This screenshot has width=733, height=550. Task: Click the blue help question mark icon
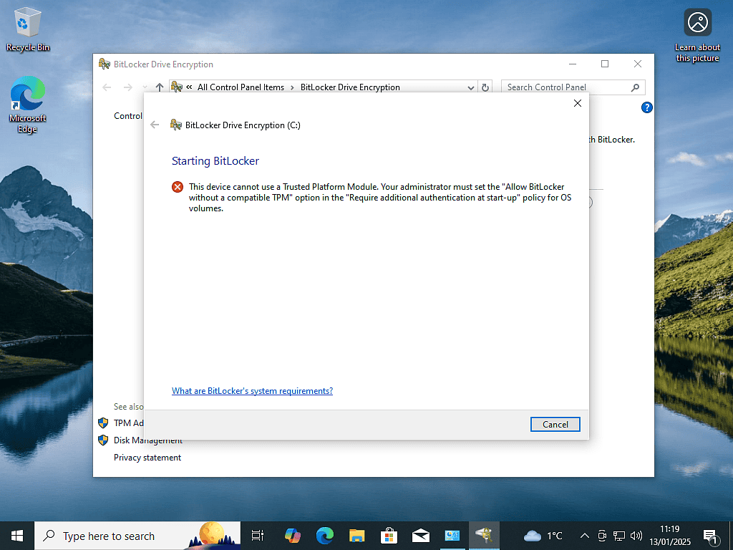(646, 107)
